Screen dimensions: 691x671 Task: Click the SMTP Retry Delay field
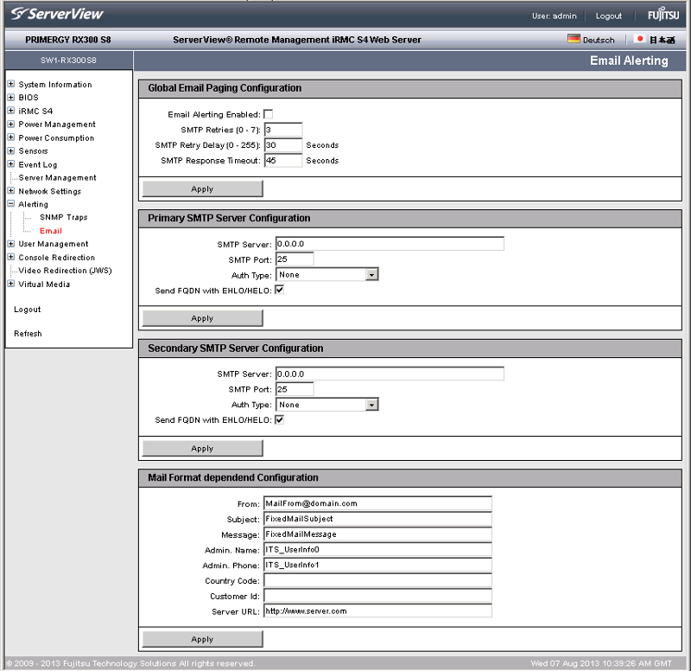tap(283, 145)
